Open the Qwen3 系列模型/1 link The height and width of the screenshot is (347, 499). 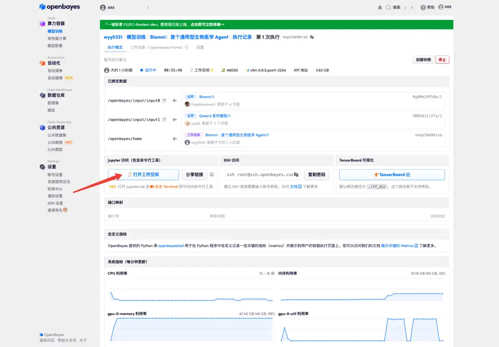click(215, 116)
